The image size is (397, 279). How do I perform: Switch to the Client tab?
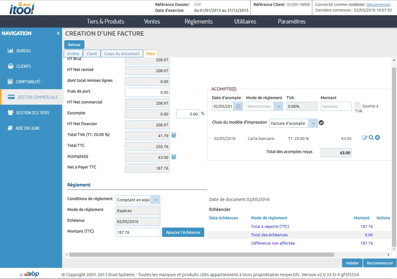point(92,54)
